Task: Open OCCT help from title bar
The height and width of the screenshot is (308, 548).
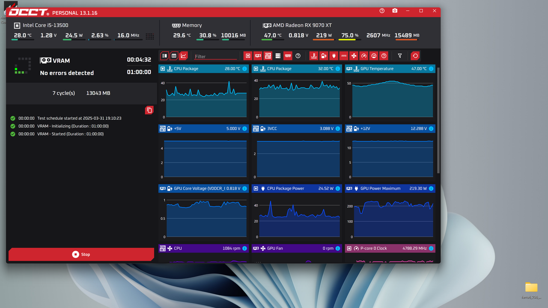Action: [x=382, y=11]
